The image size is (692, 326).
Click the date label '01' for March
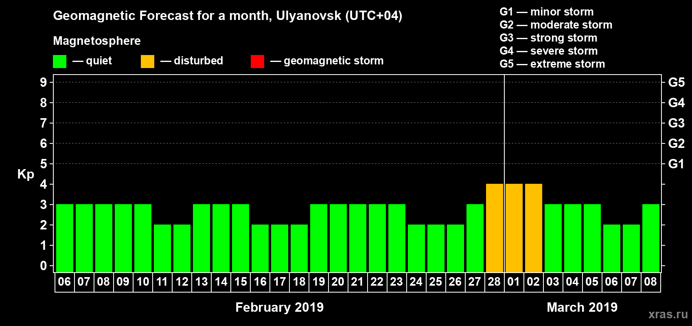click(x=514, y=282)
